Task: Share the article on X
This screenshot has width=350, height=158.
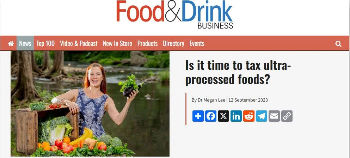Action: click(223, 116)
